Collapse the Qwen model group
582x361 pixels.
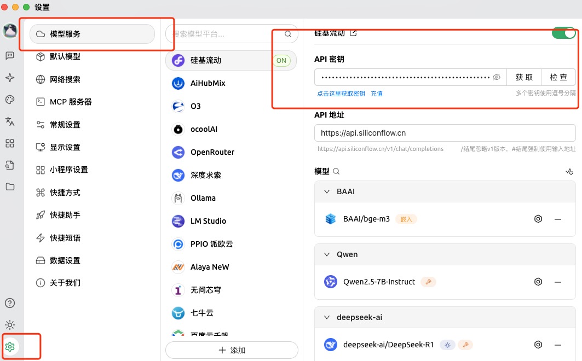click(327, 254)
